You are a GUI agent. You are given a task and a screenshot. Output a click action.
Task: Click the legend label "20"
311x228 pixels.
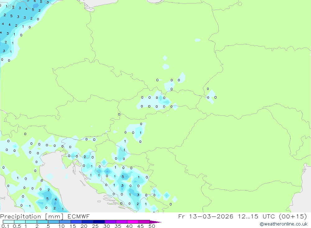pyautogui.click(x=84, y=226)
